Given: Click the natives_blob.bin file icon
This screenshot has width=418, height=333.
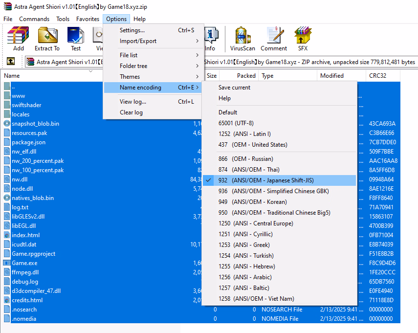Looking at the screenshot, I should [7, 198].
